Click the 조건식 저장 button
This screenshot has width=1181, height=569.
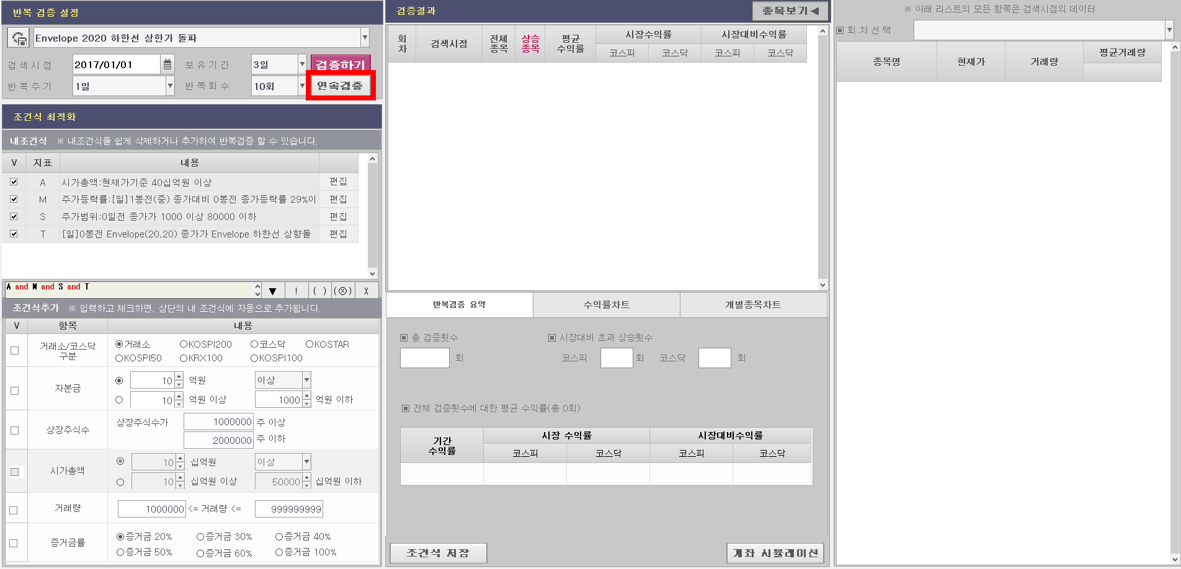(438, 553)
